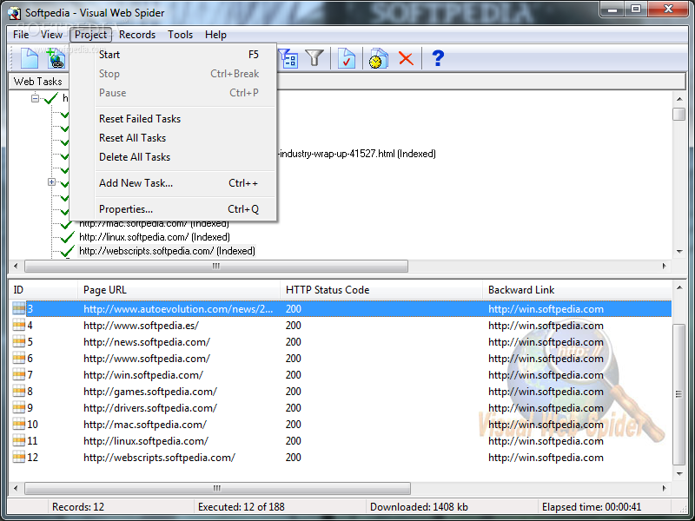This screenshot has width=695, height=521.
Task: Select Reset All Tasks
Action: (x=179, y=138)
